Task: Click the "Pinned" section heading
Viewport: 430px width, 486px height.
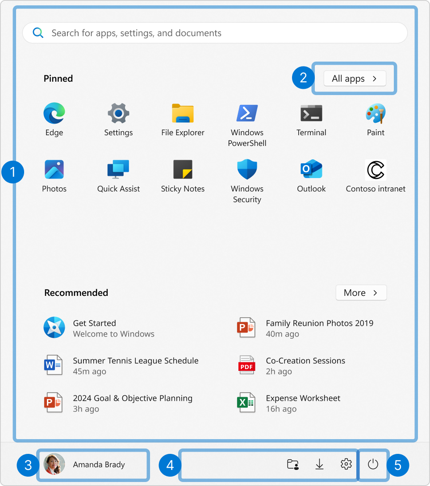Action: pyautogui.click(x=58, y=79)
